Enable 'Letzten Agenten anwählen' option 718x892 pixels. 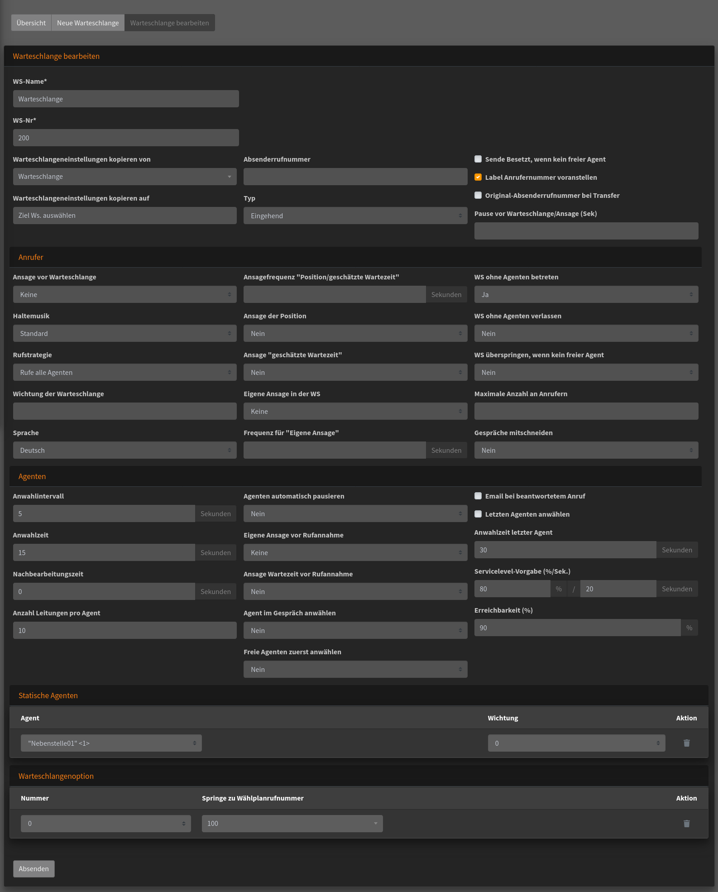click(x=478, y=514)
